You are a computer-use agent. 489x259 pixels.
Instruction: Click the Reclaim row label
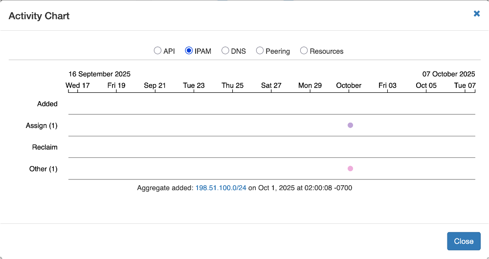tap(45, 147)
